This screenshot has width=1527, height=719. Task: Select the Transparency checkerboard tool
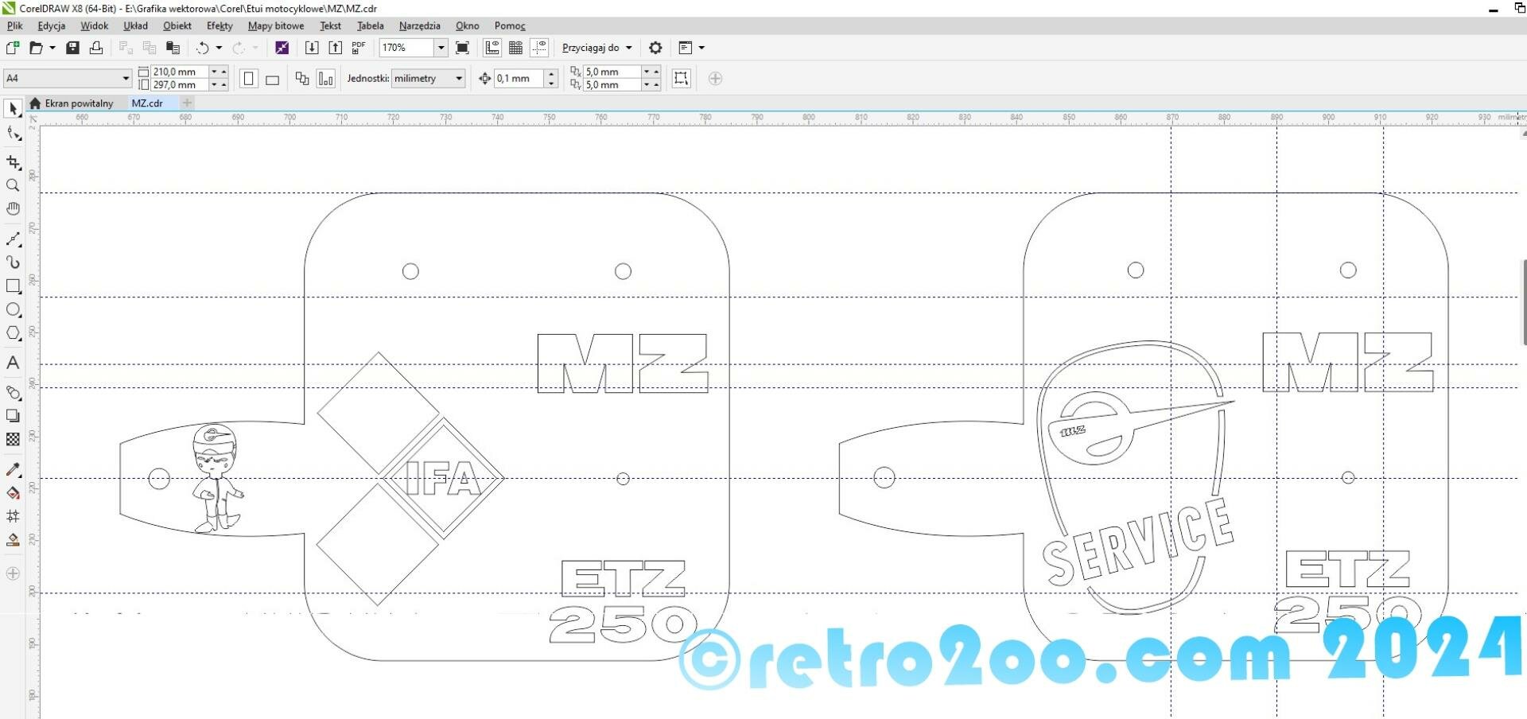(x=13, y=439)
